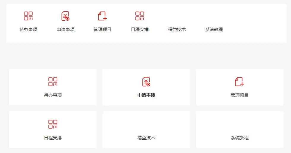The image size is (291, 153).
Task: Open 日程安排 text label in top shortcut row
Action: click(x=140, y=30)
